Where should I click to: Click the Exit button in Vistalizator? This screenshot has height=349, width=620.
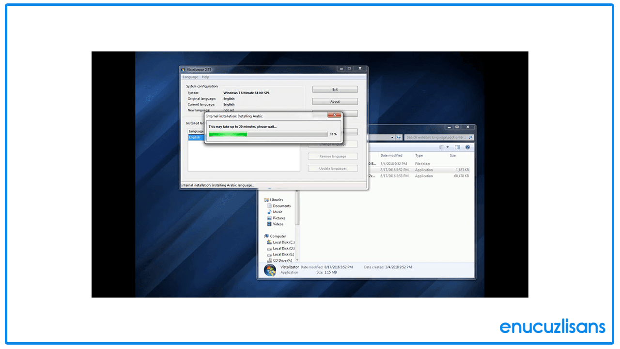click(335, 89)
